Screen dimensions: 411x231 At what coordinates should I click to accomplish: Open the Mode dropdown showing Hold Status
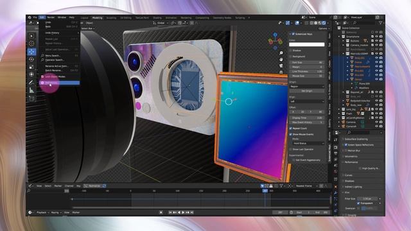pos(308,143)
